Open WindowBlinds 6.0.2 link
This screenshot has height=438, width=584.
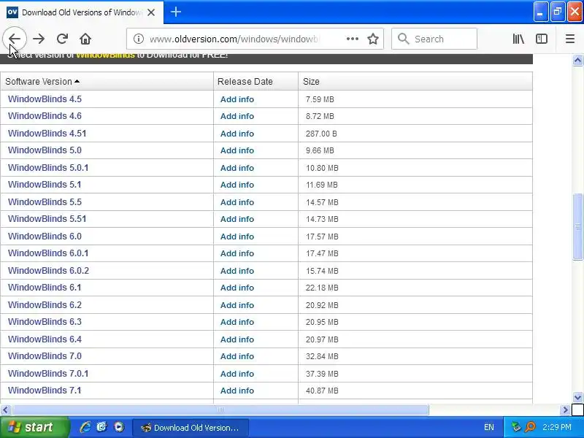tap(48, 270)
